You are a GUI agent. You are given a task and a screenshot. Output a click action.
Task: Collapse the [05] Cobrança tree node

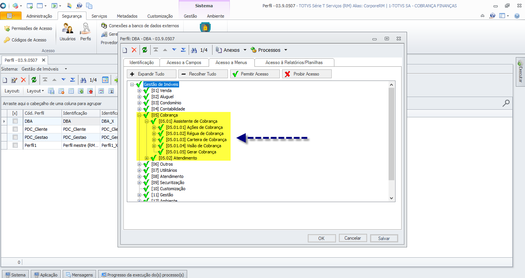point(140,115)
